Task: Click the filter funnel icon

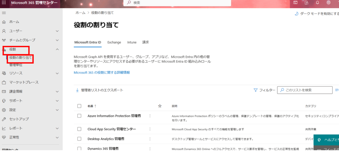Action: 256,90
